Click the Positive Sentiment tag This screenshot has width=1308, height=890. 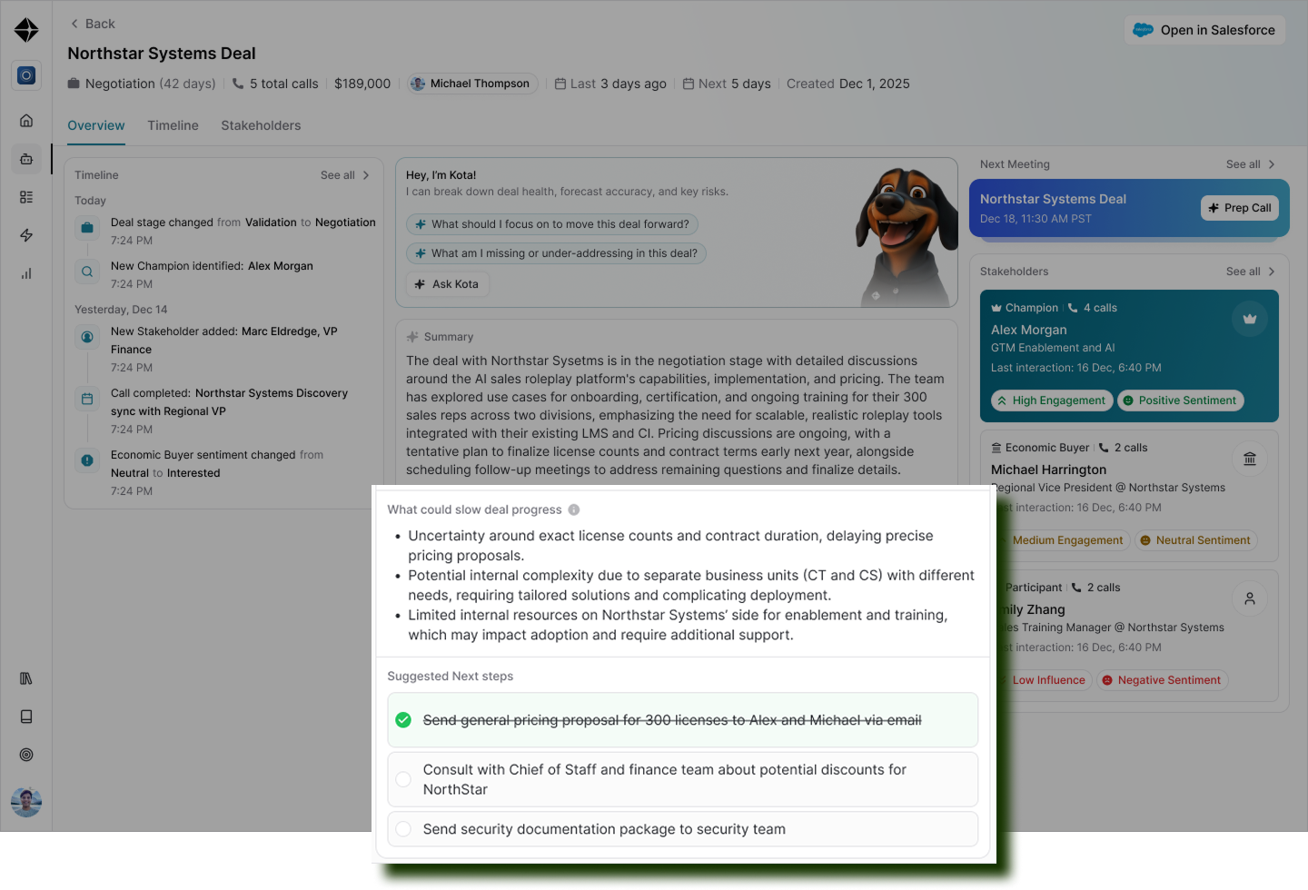(x=1180, y=400)
